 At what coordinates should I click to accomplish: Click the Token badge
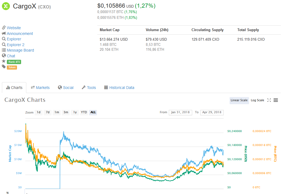12,67
